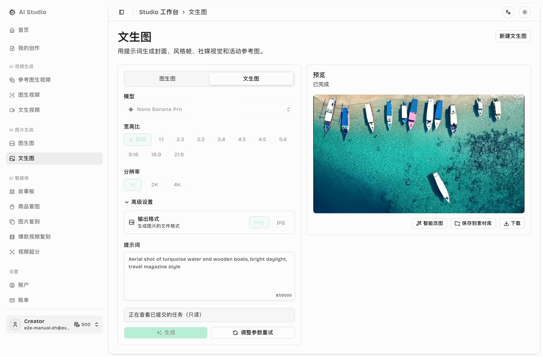The height and width of the screenshot is (357, 543).
Task: Click inside the 提示词 prompt text area
Action: tap(209, 276)
